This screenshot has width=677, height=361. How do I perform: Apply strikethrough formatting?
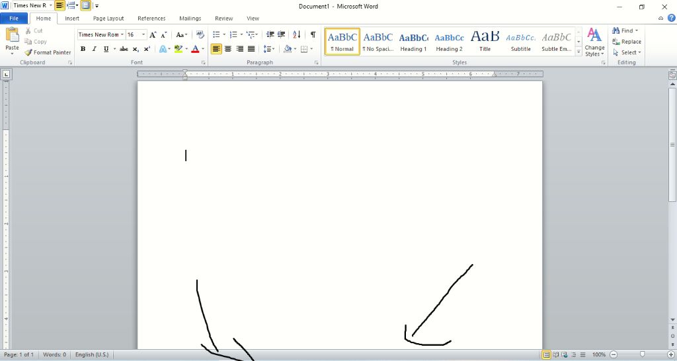point(124,49)
